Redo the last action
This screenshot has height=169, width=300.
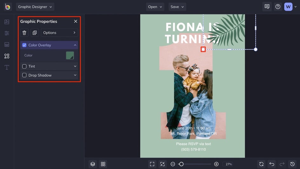click(282, 164)
